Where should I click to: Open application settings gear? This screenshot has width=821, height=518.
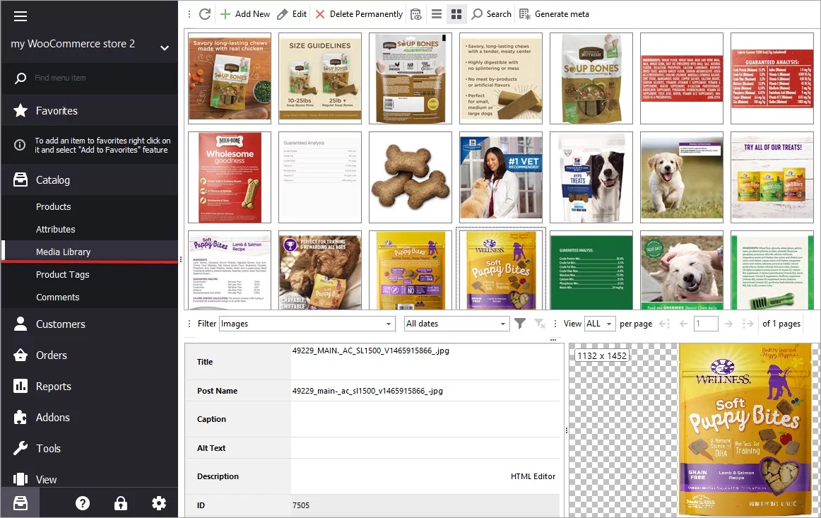pyautogui.click(x=159, y=503)
